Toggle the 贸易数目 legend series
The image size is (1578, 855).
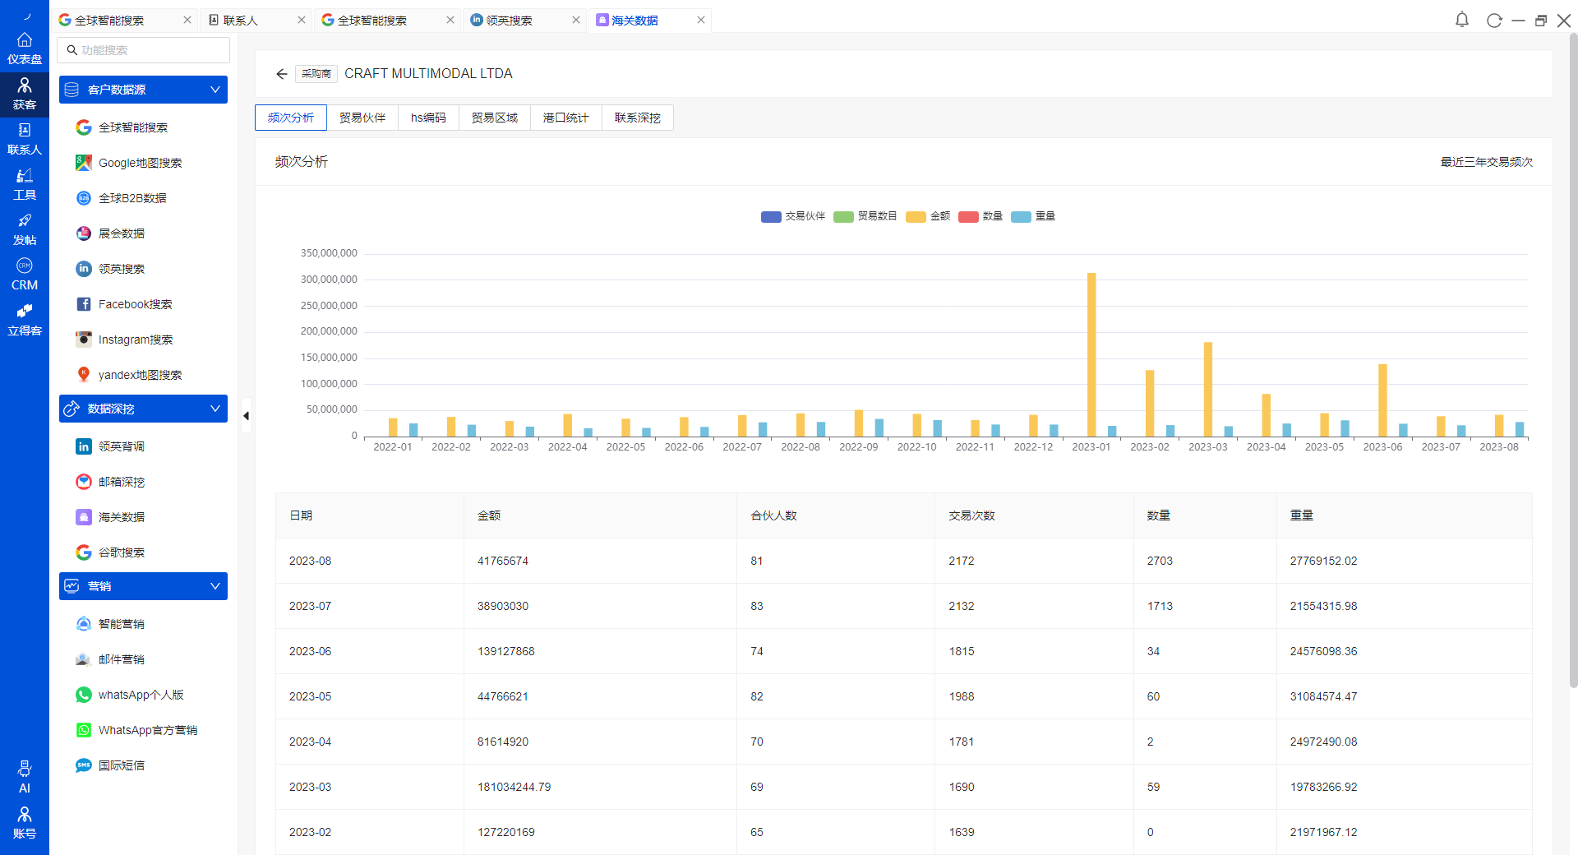point(865,216)
